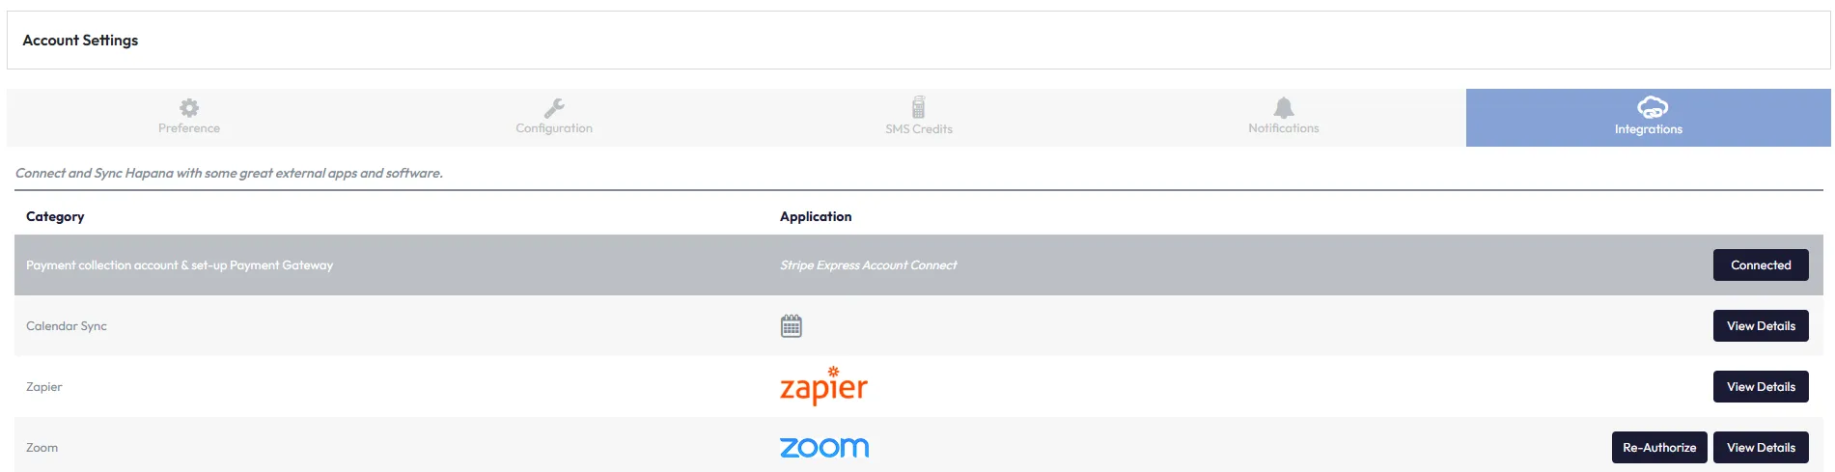Click the Zapier logo

[823, 386]
